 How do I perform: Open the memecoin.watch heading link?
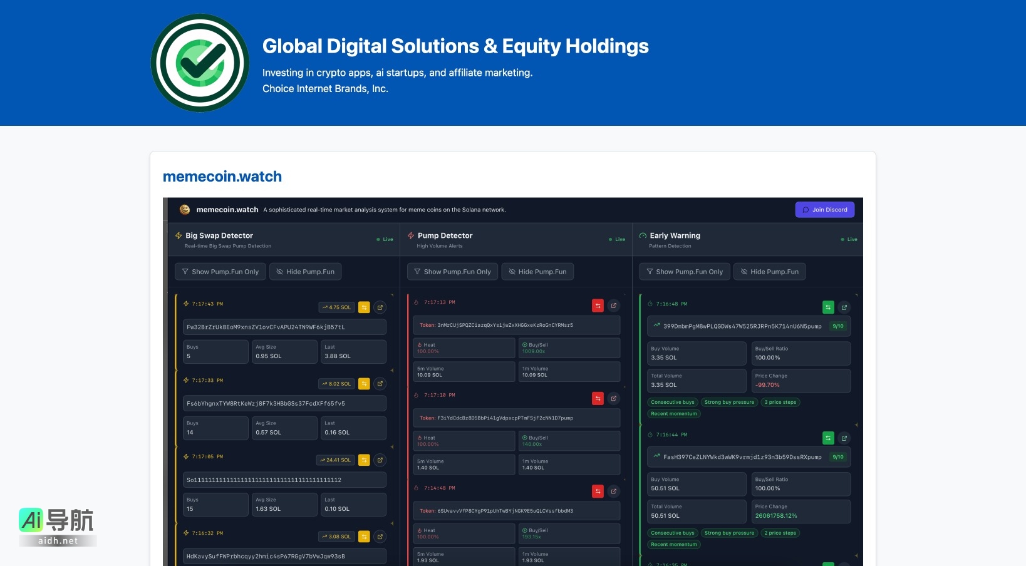pos(222,177)
